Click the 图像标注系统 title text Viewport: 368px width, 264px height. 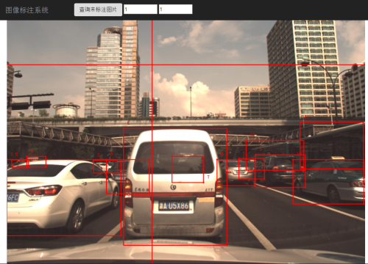[x=26, y=10]
